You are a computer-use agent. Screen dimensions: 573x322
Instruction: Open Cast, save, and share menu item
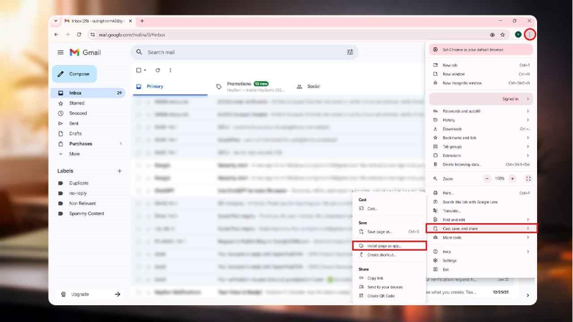pyautogui.click(x=481, y=229)
